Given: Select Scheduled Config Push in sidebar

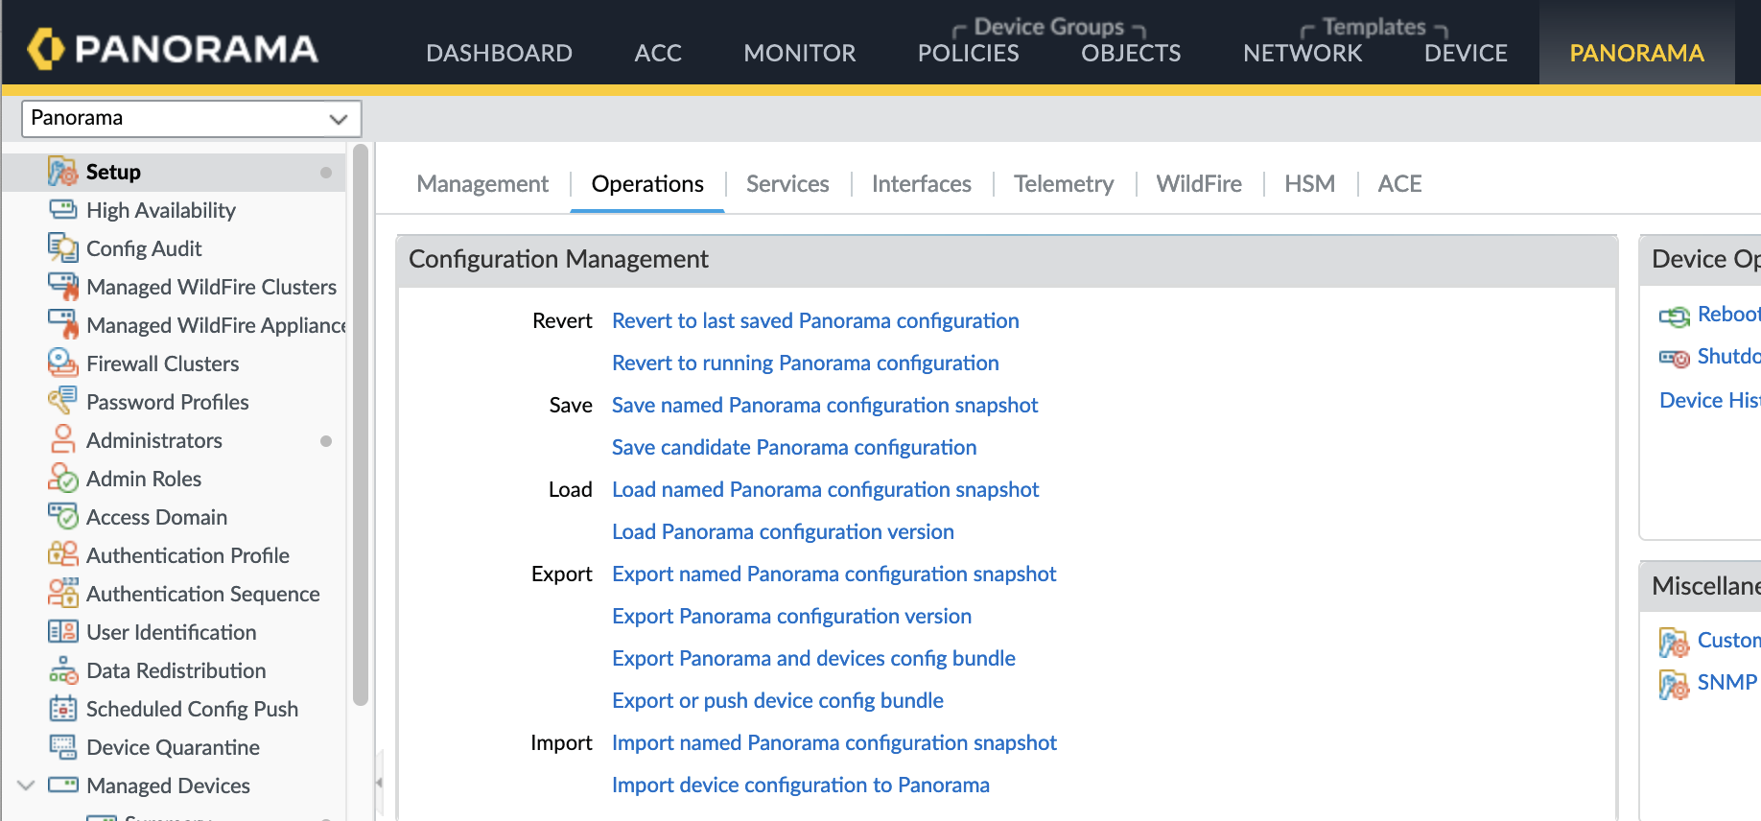Looking at the screenshot, I should point(192,709).
